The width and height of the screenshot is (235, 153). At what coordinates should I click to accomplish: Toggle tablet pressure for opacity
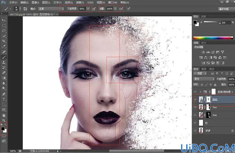click(x=94, y=9)
